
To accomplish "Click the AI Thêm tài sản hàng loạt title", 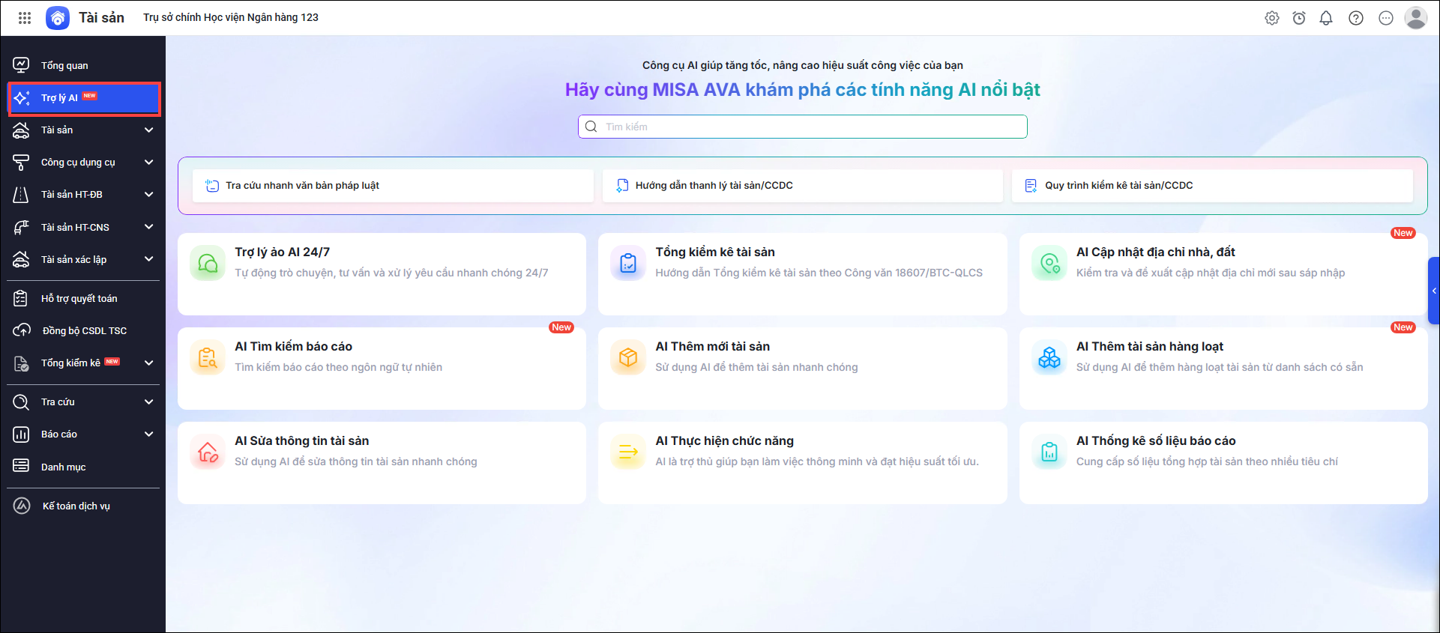I will tap(1149, 346).
